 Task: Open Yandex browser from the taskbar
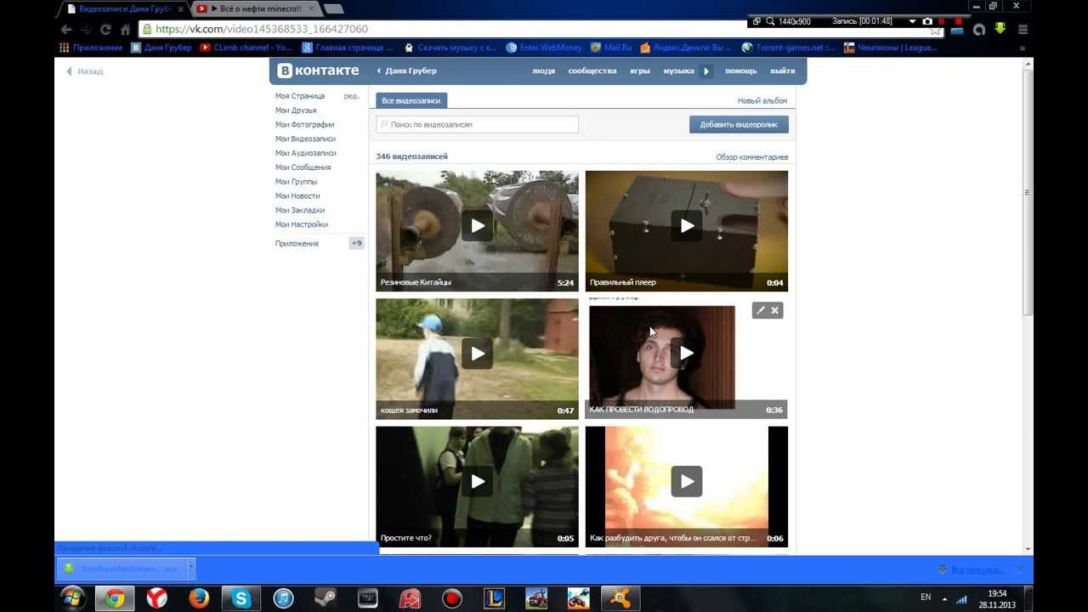[156, 599]
